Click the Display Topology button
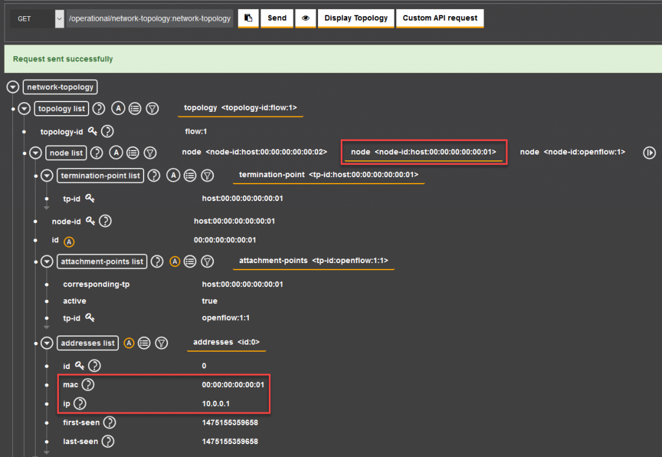 pyautogui.click(x=356, y=18)
